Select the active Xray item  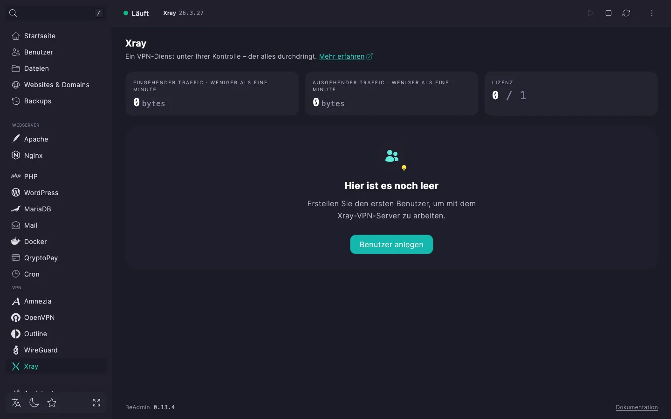pos(56,366)
